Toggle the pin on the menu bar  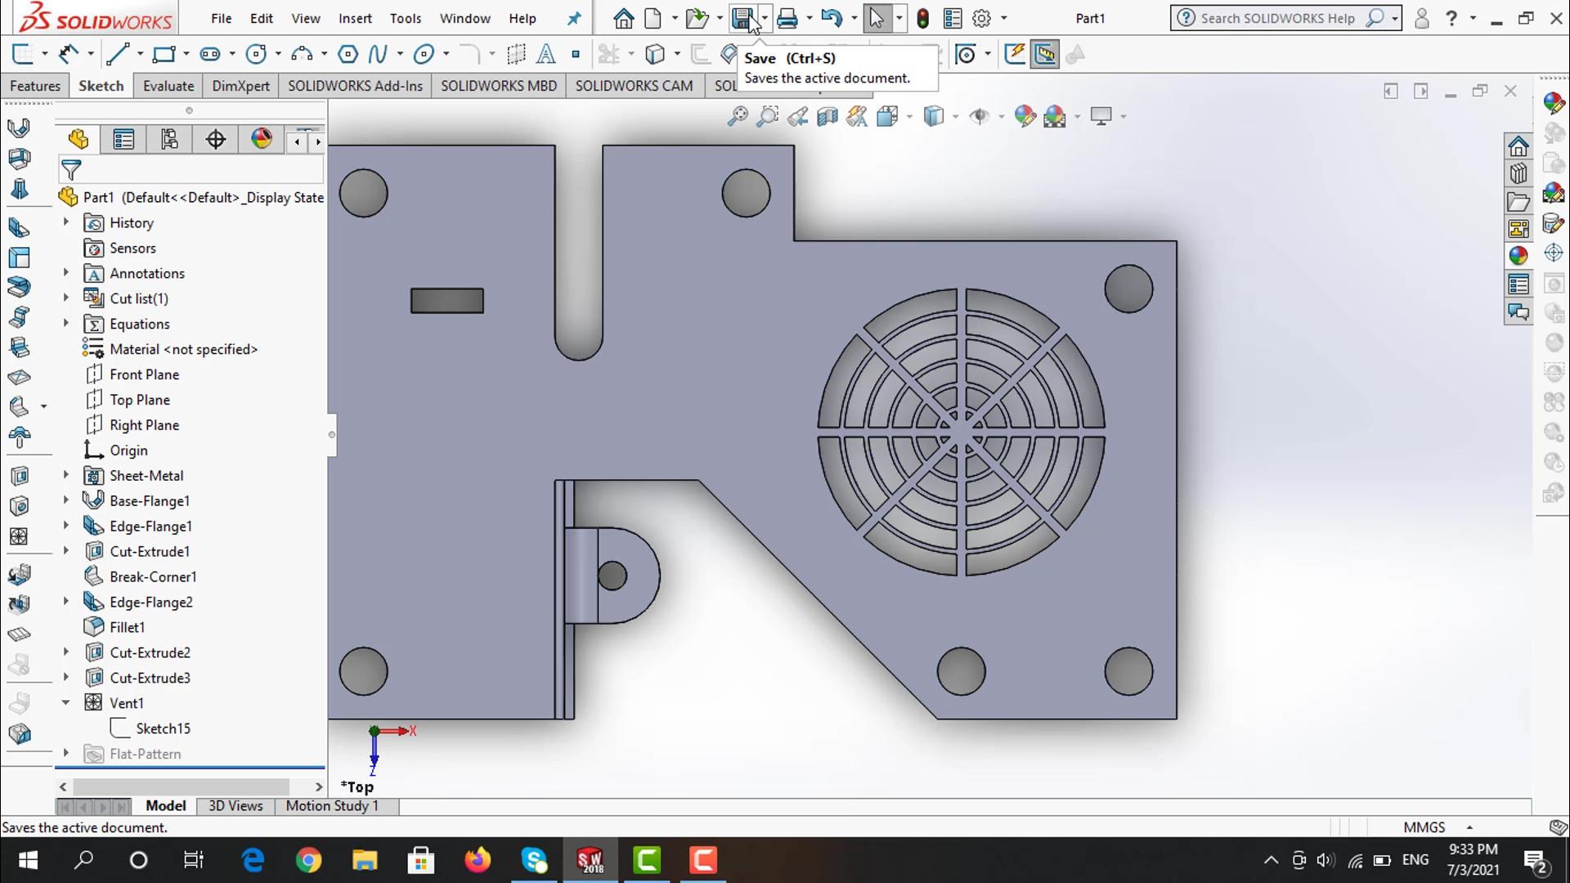pos(574,18)
